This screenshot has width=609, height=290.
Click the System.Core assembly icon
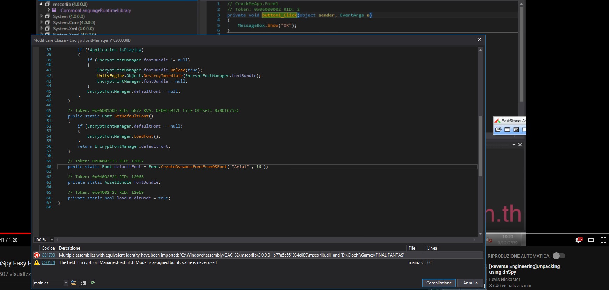point(48,22)
